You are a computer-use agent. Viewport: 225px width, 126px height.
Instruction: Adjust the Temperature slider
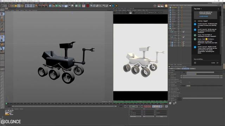204,74
